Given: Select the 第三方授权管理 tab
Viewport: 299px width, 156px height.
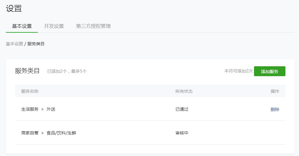Looking at the screenshot, I should (x=93, y=26).
